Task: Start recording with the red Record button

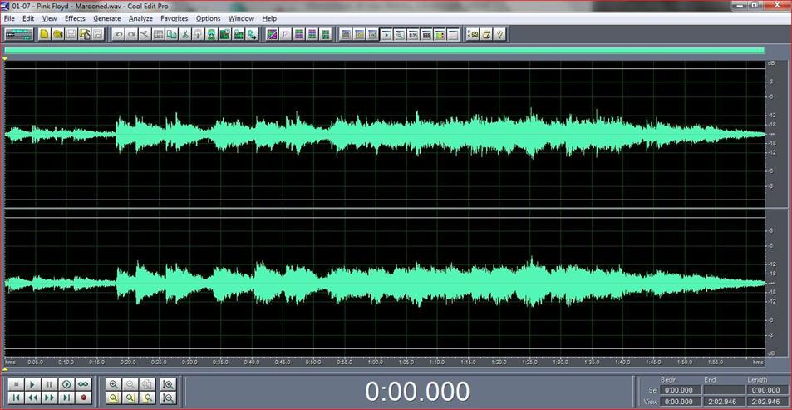Action: 83,398
